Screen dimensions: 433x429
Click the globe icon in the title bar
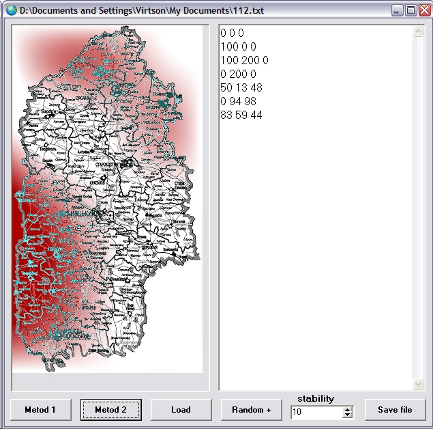tap(11, 10)
